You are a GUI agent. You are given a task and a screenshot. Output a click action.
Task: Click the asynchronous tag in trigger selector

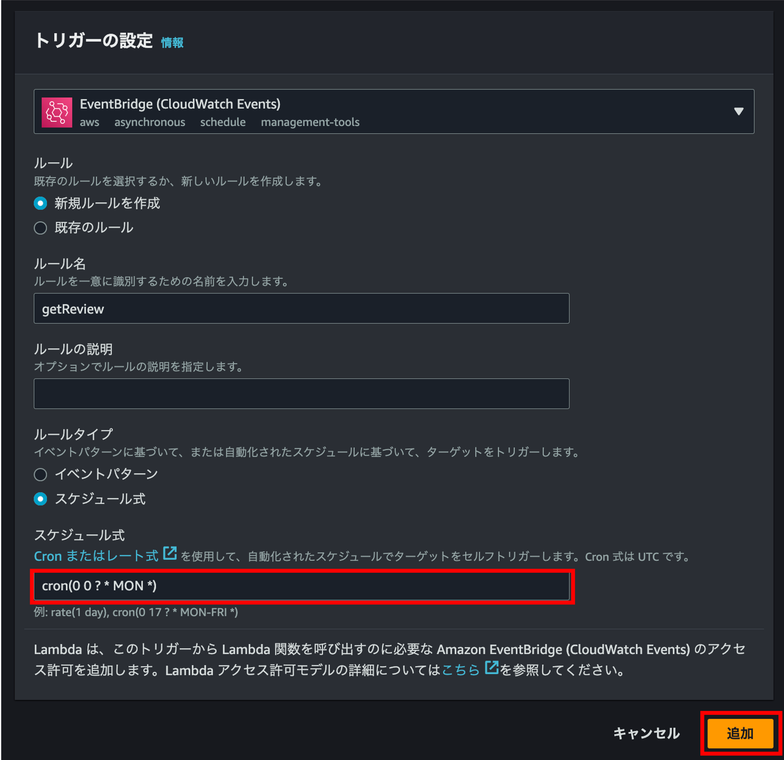150,122
